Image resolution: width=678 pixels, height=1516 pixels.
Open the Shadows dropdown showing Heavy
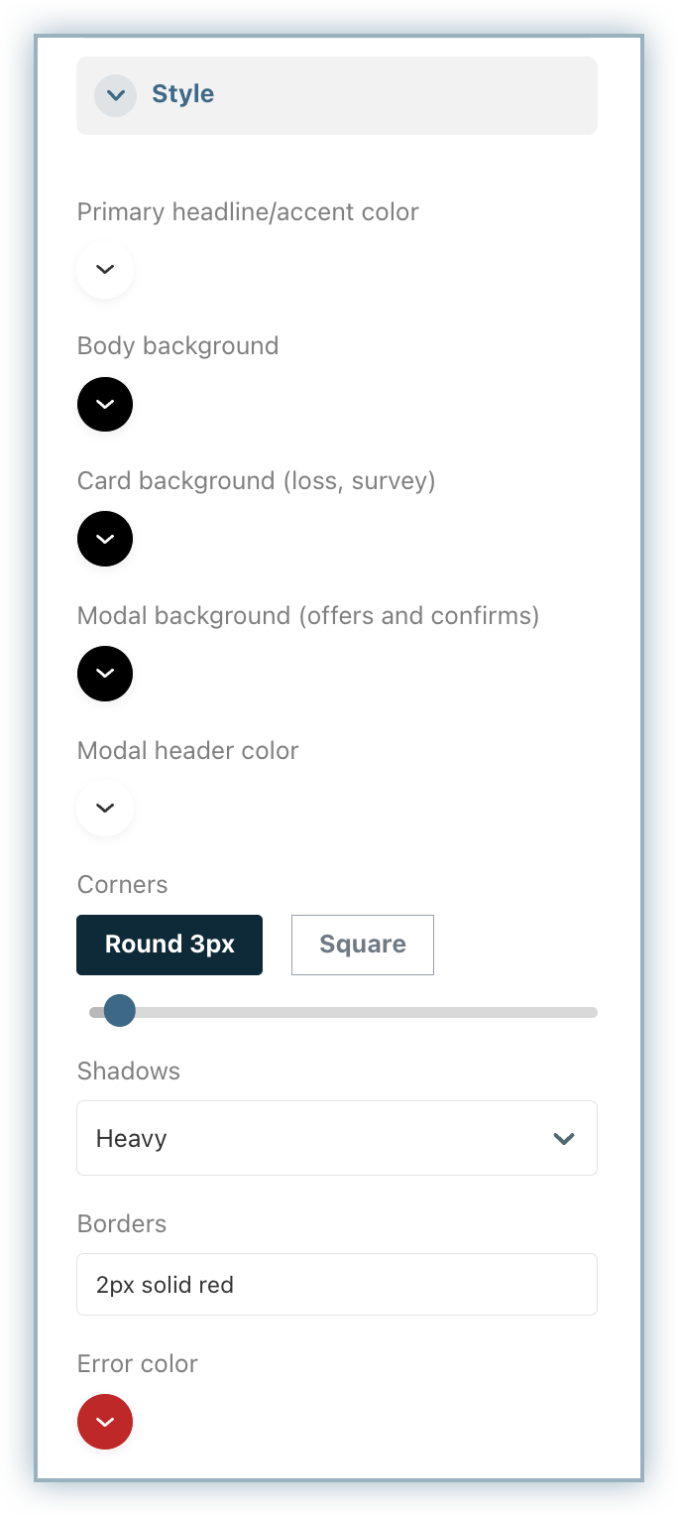coord(317,1138)
